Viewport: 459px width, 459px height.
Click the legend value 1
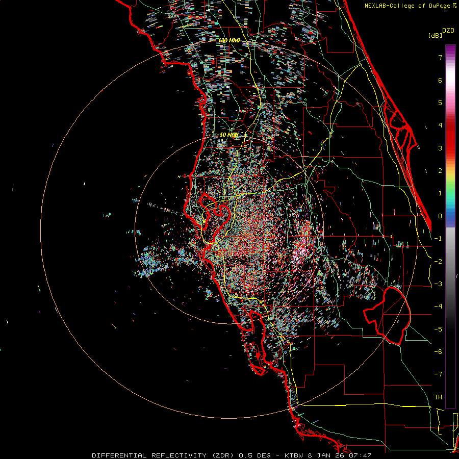[x=440, y=193]
